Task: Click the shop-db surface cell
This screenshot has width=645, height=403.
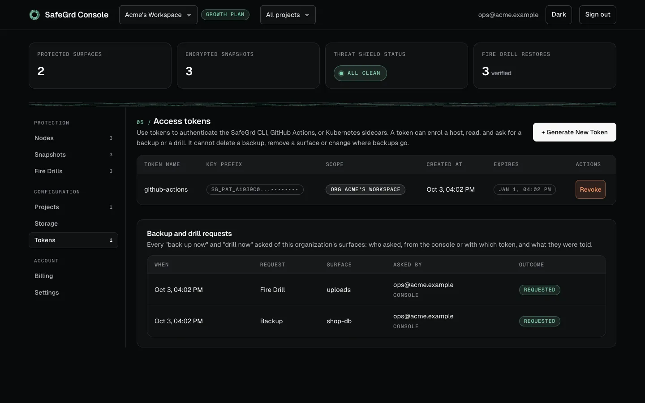Action: pos(339,321)
